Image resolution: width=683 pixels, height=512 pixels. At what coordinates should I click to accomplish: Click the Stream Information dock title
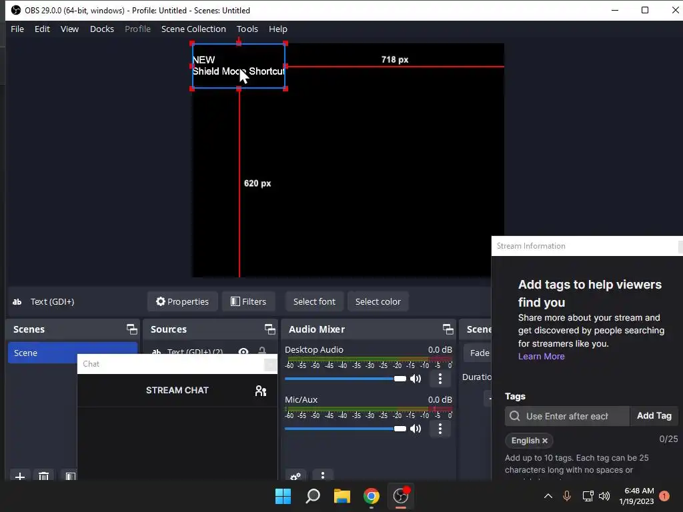click(x=531, y=246)
